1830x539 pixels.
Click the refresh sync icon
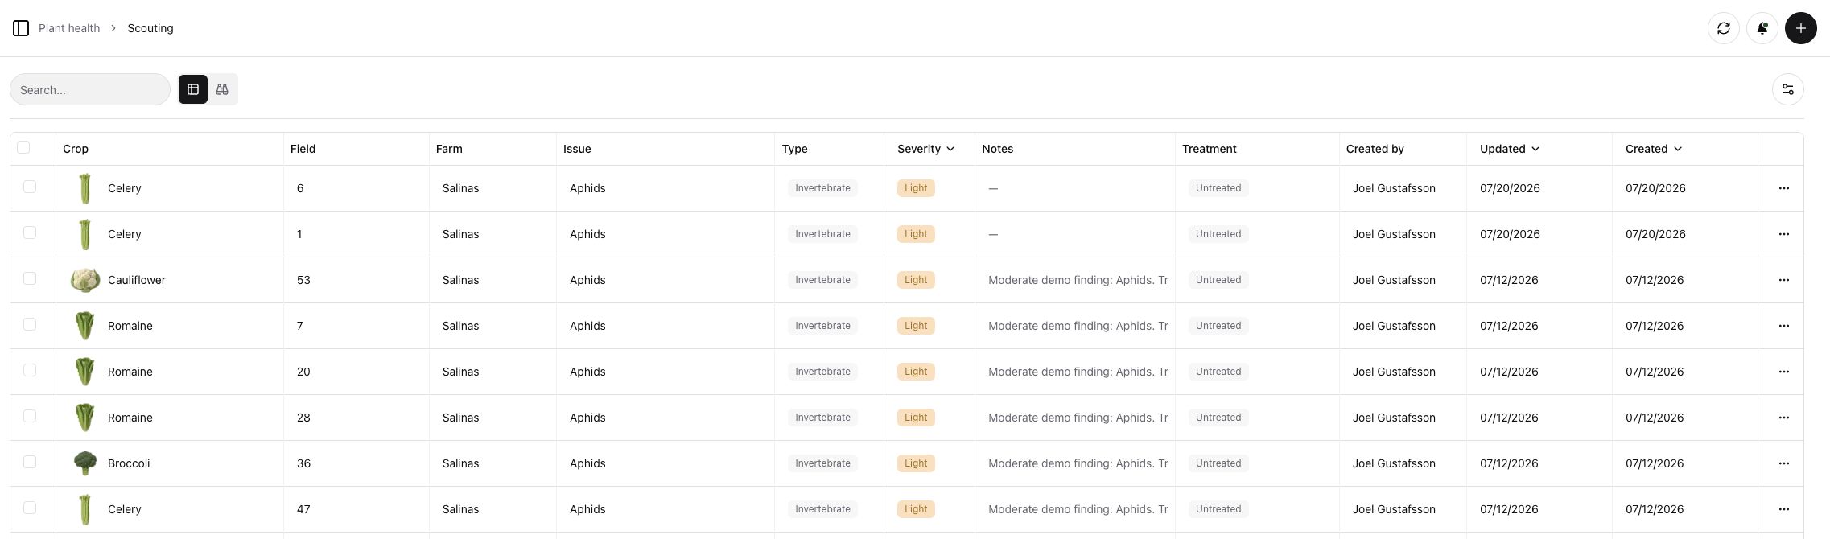(x=1723, y=28)
